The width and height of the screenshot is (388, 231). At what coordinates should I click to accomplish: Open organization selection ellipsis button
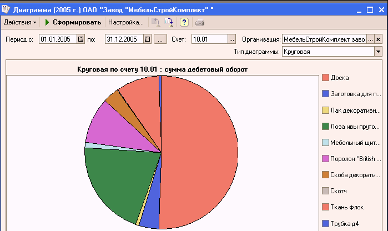pos(370,39)
